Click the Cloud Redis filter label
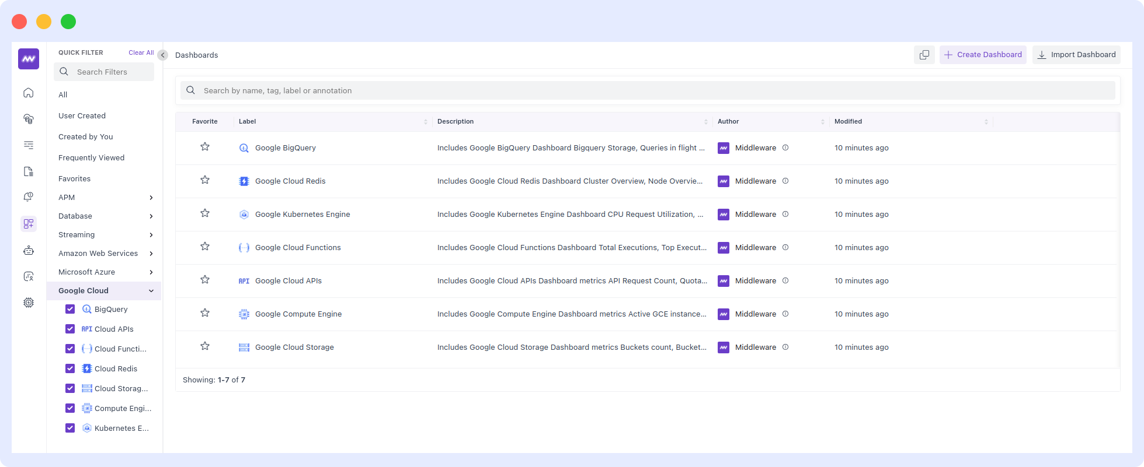Image resolution: width=1144 pixels, height=467 pixels. (x=116, y=368)
